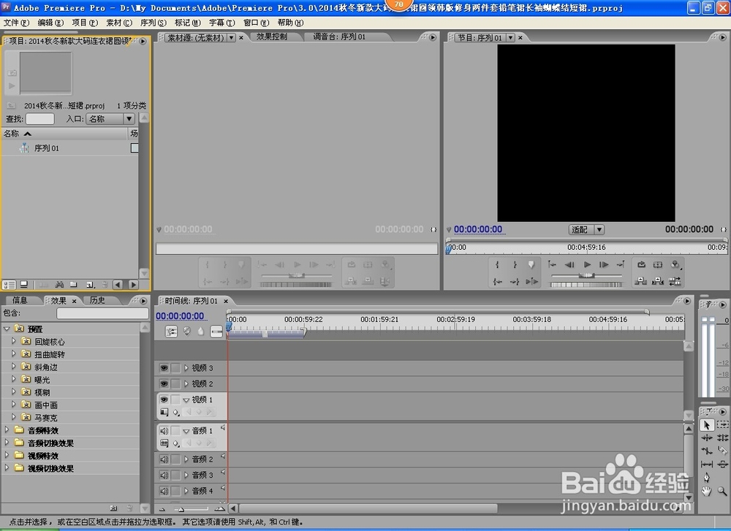The width and height of the screenshot is (731, 531).
Task: Expand 音频 2 track
Action: coord(186,459)
